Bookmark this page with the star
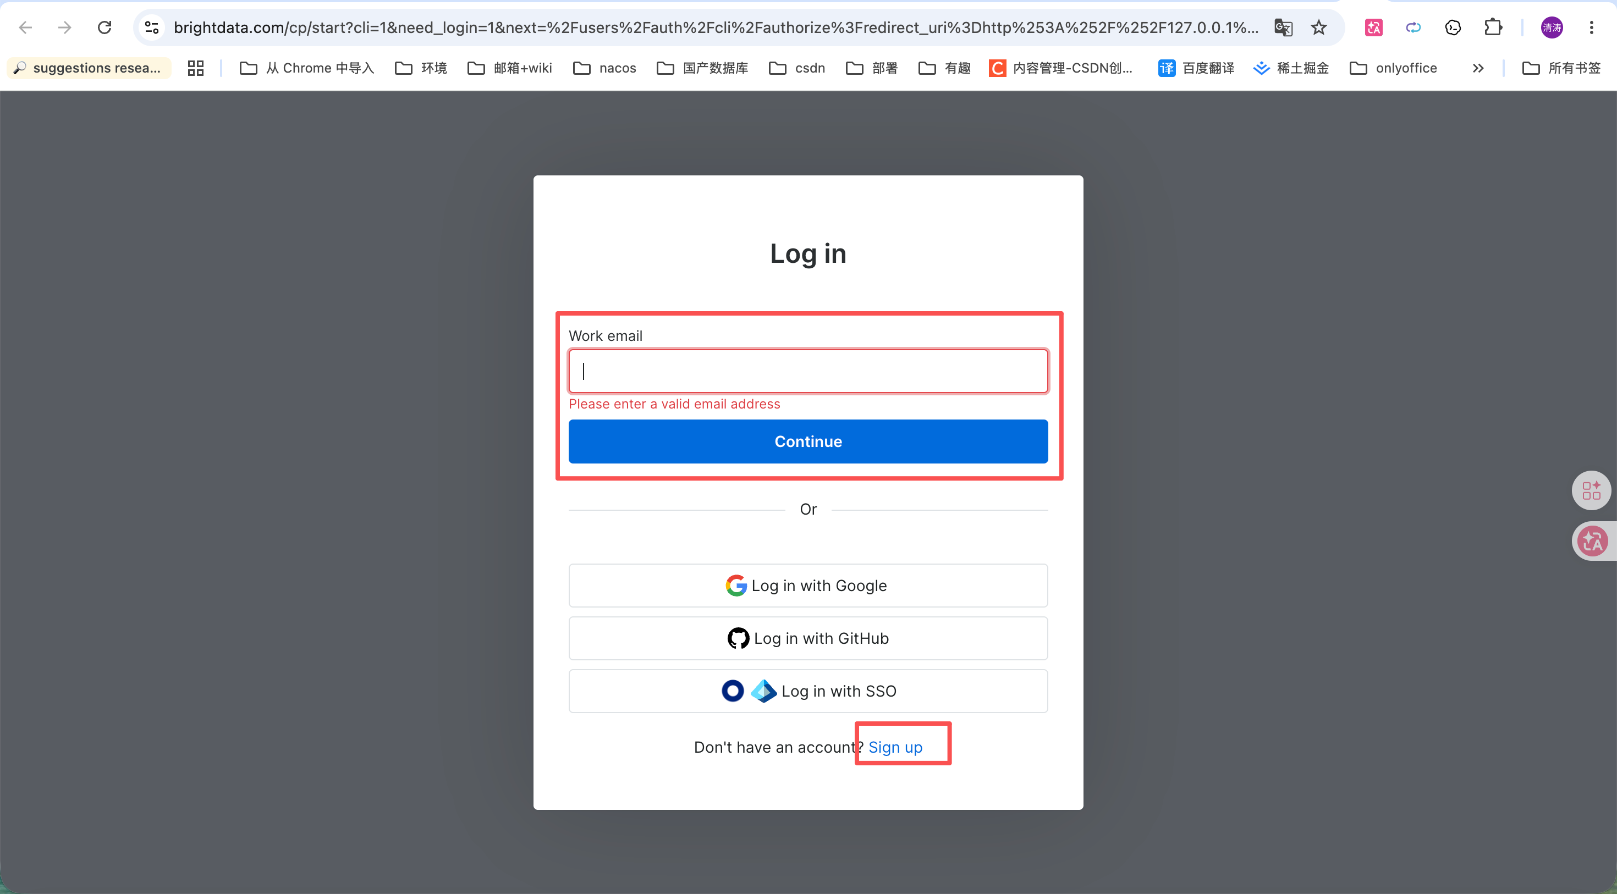 point(1319,27)
